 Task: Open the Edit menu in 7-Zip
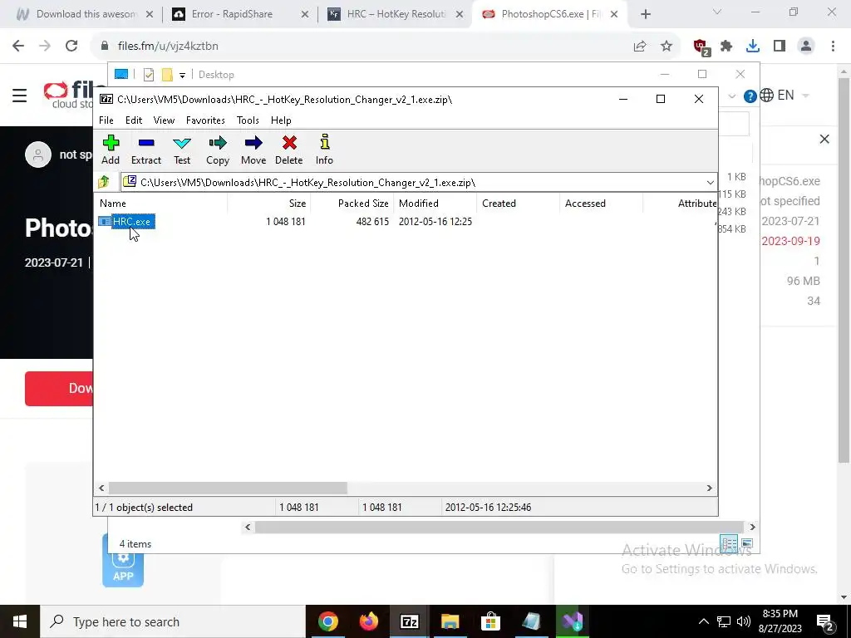point(134,120)
